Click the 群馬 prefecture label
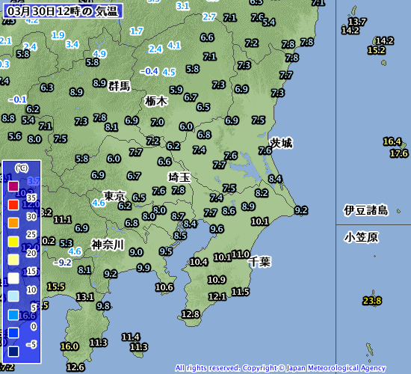 pos(120,86)
